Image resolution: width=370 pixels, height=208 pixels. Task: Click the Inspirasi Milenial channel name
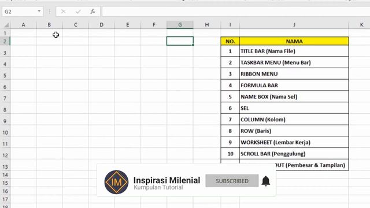166,180
